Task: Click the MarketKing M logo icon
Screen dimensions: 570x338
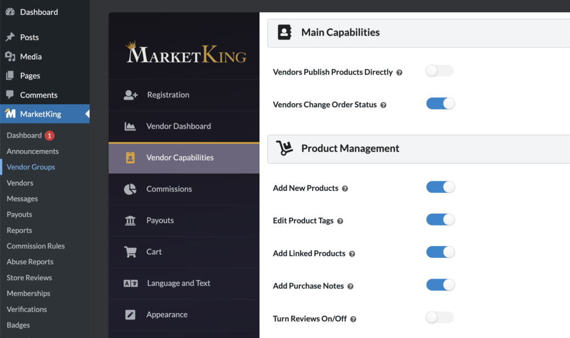Action: tap(10, 114)
